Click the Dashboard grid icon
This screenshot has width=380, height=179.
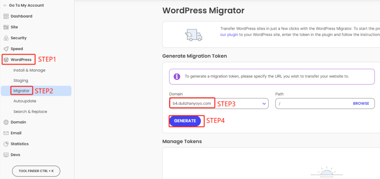tap(6, 16)
